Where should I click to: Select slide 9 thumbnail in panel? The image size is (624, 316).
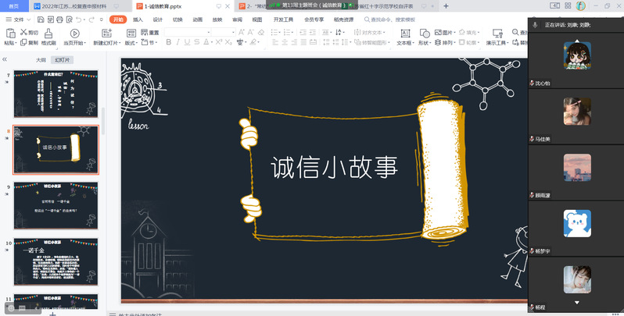click(56, 204)
